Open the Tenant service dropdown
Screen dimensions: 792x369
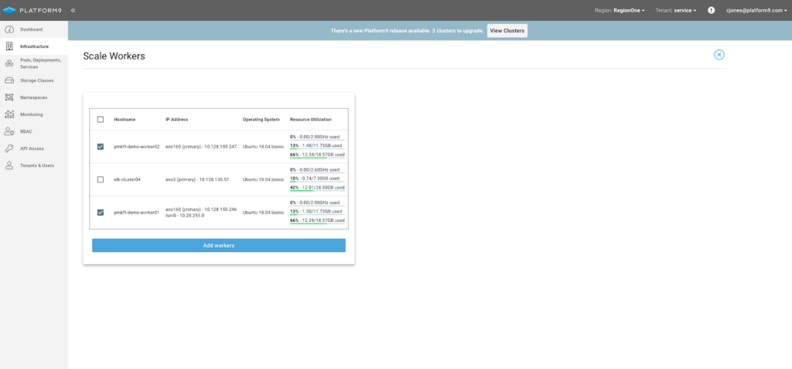point(676,10)
